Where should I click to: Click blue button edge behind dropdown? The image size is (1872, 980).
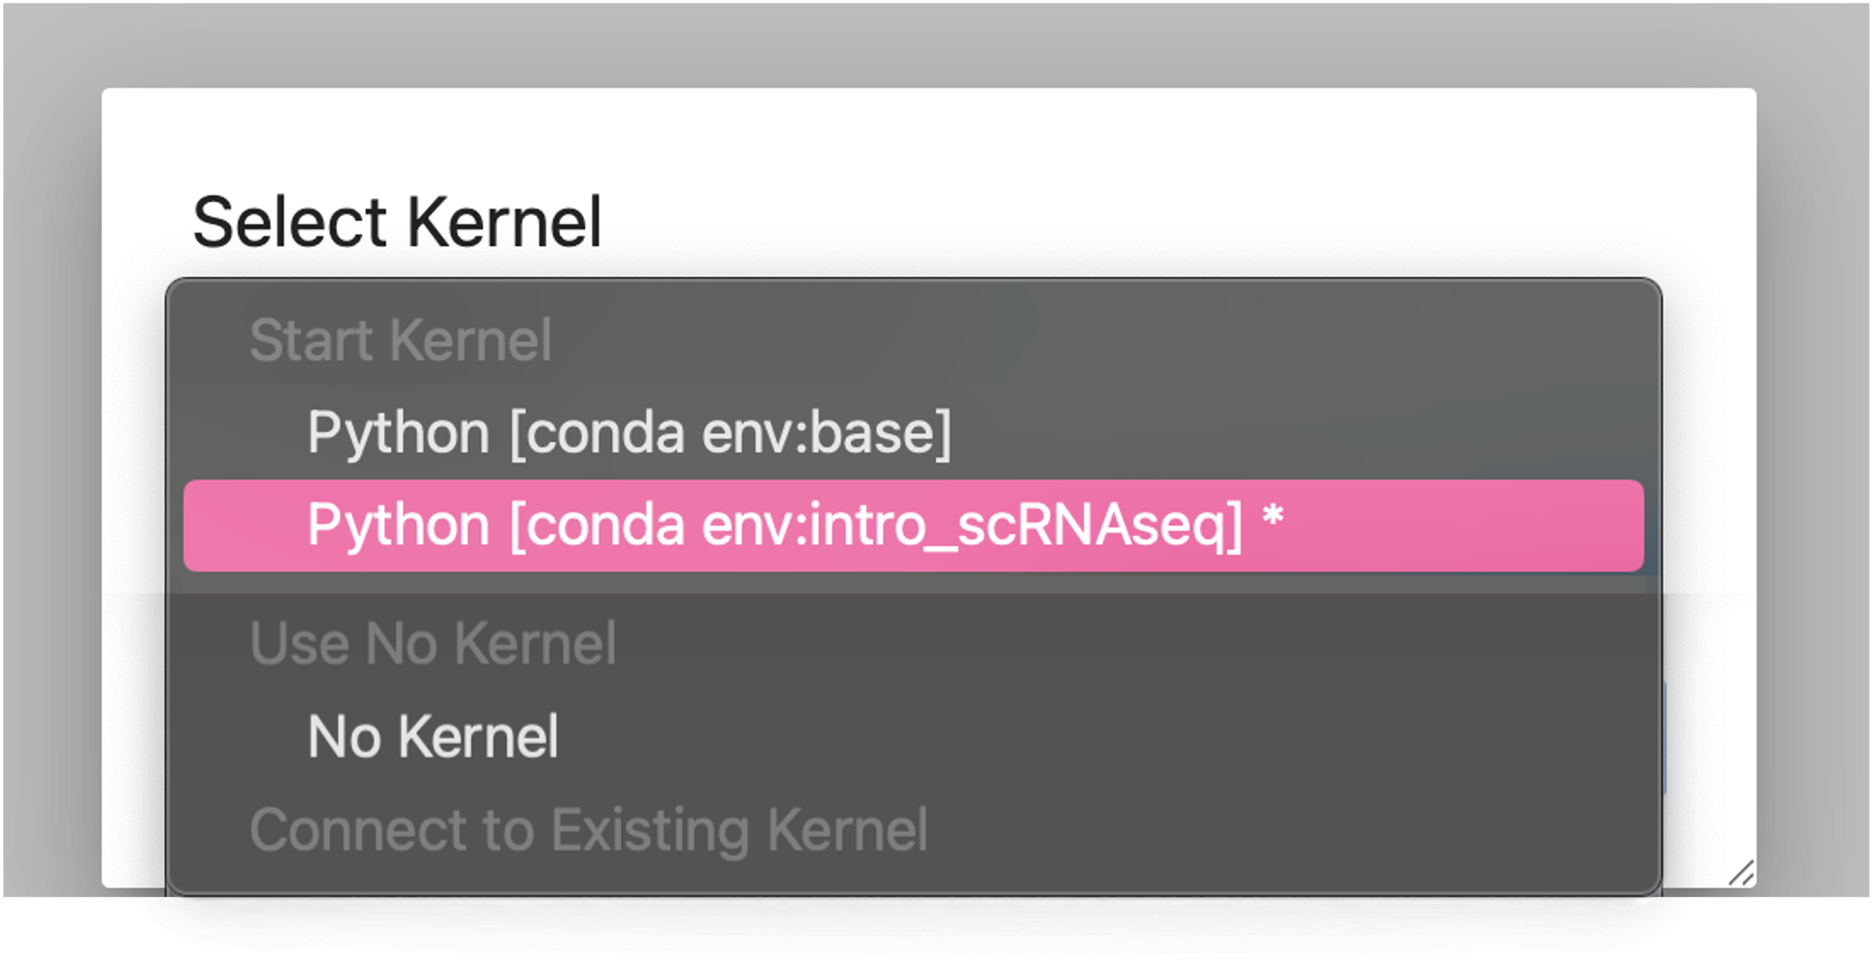click(x=1664, y=736)
